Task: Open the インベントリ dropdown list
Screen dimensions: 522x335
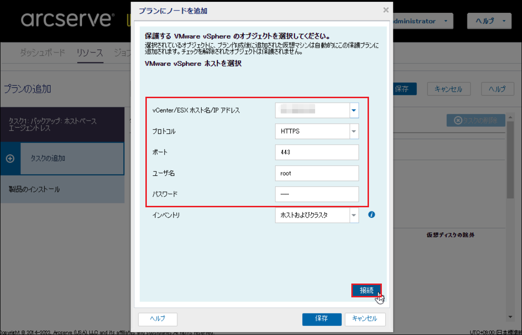Action: click(354, 215)
